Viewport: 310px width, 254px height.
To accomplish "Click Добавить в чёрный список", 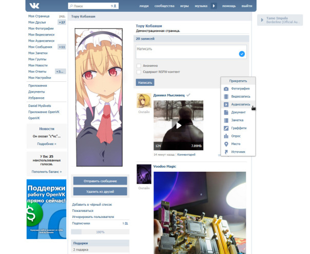I will coord(92,205).
